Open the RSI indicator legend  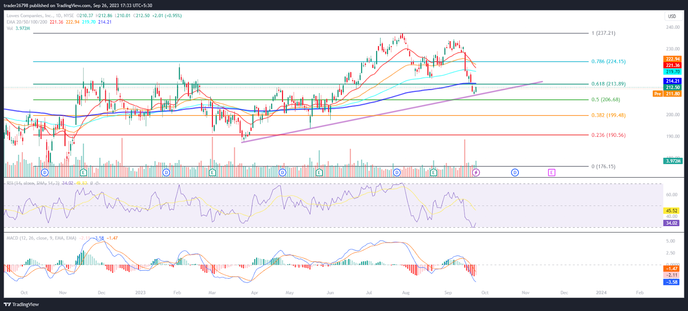coord(34,183)
